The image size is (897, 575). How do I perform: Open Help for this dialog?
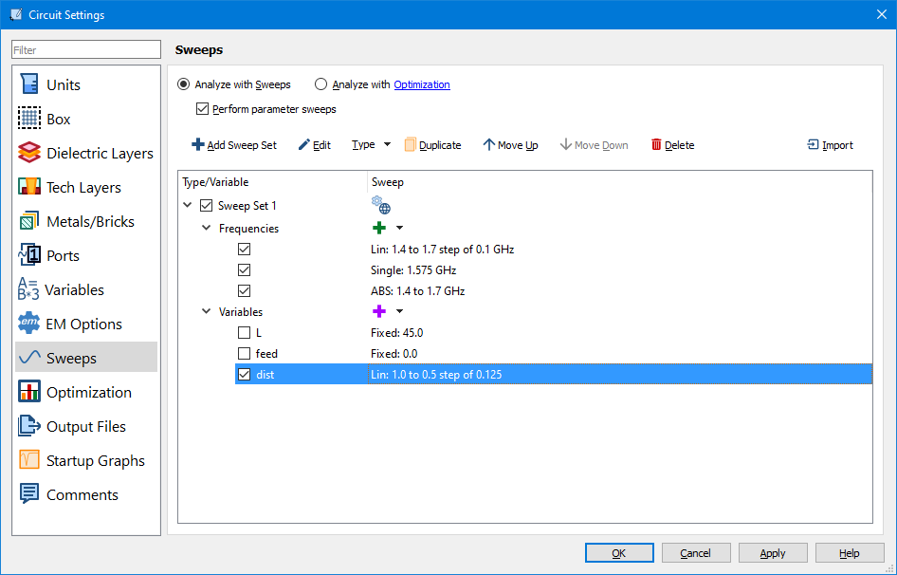tap(850, 553)
